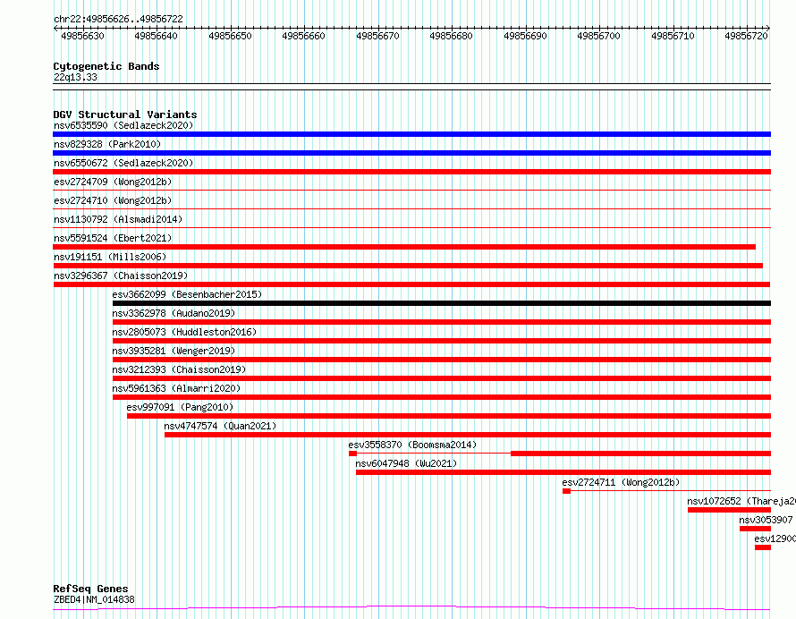796x619 pixels.
Task: Click red bar of nsv4747574 (Quan2021)
Action: (468, 435)
